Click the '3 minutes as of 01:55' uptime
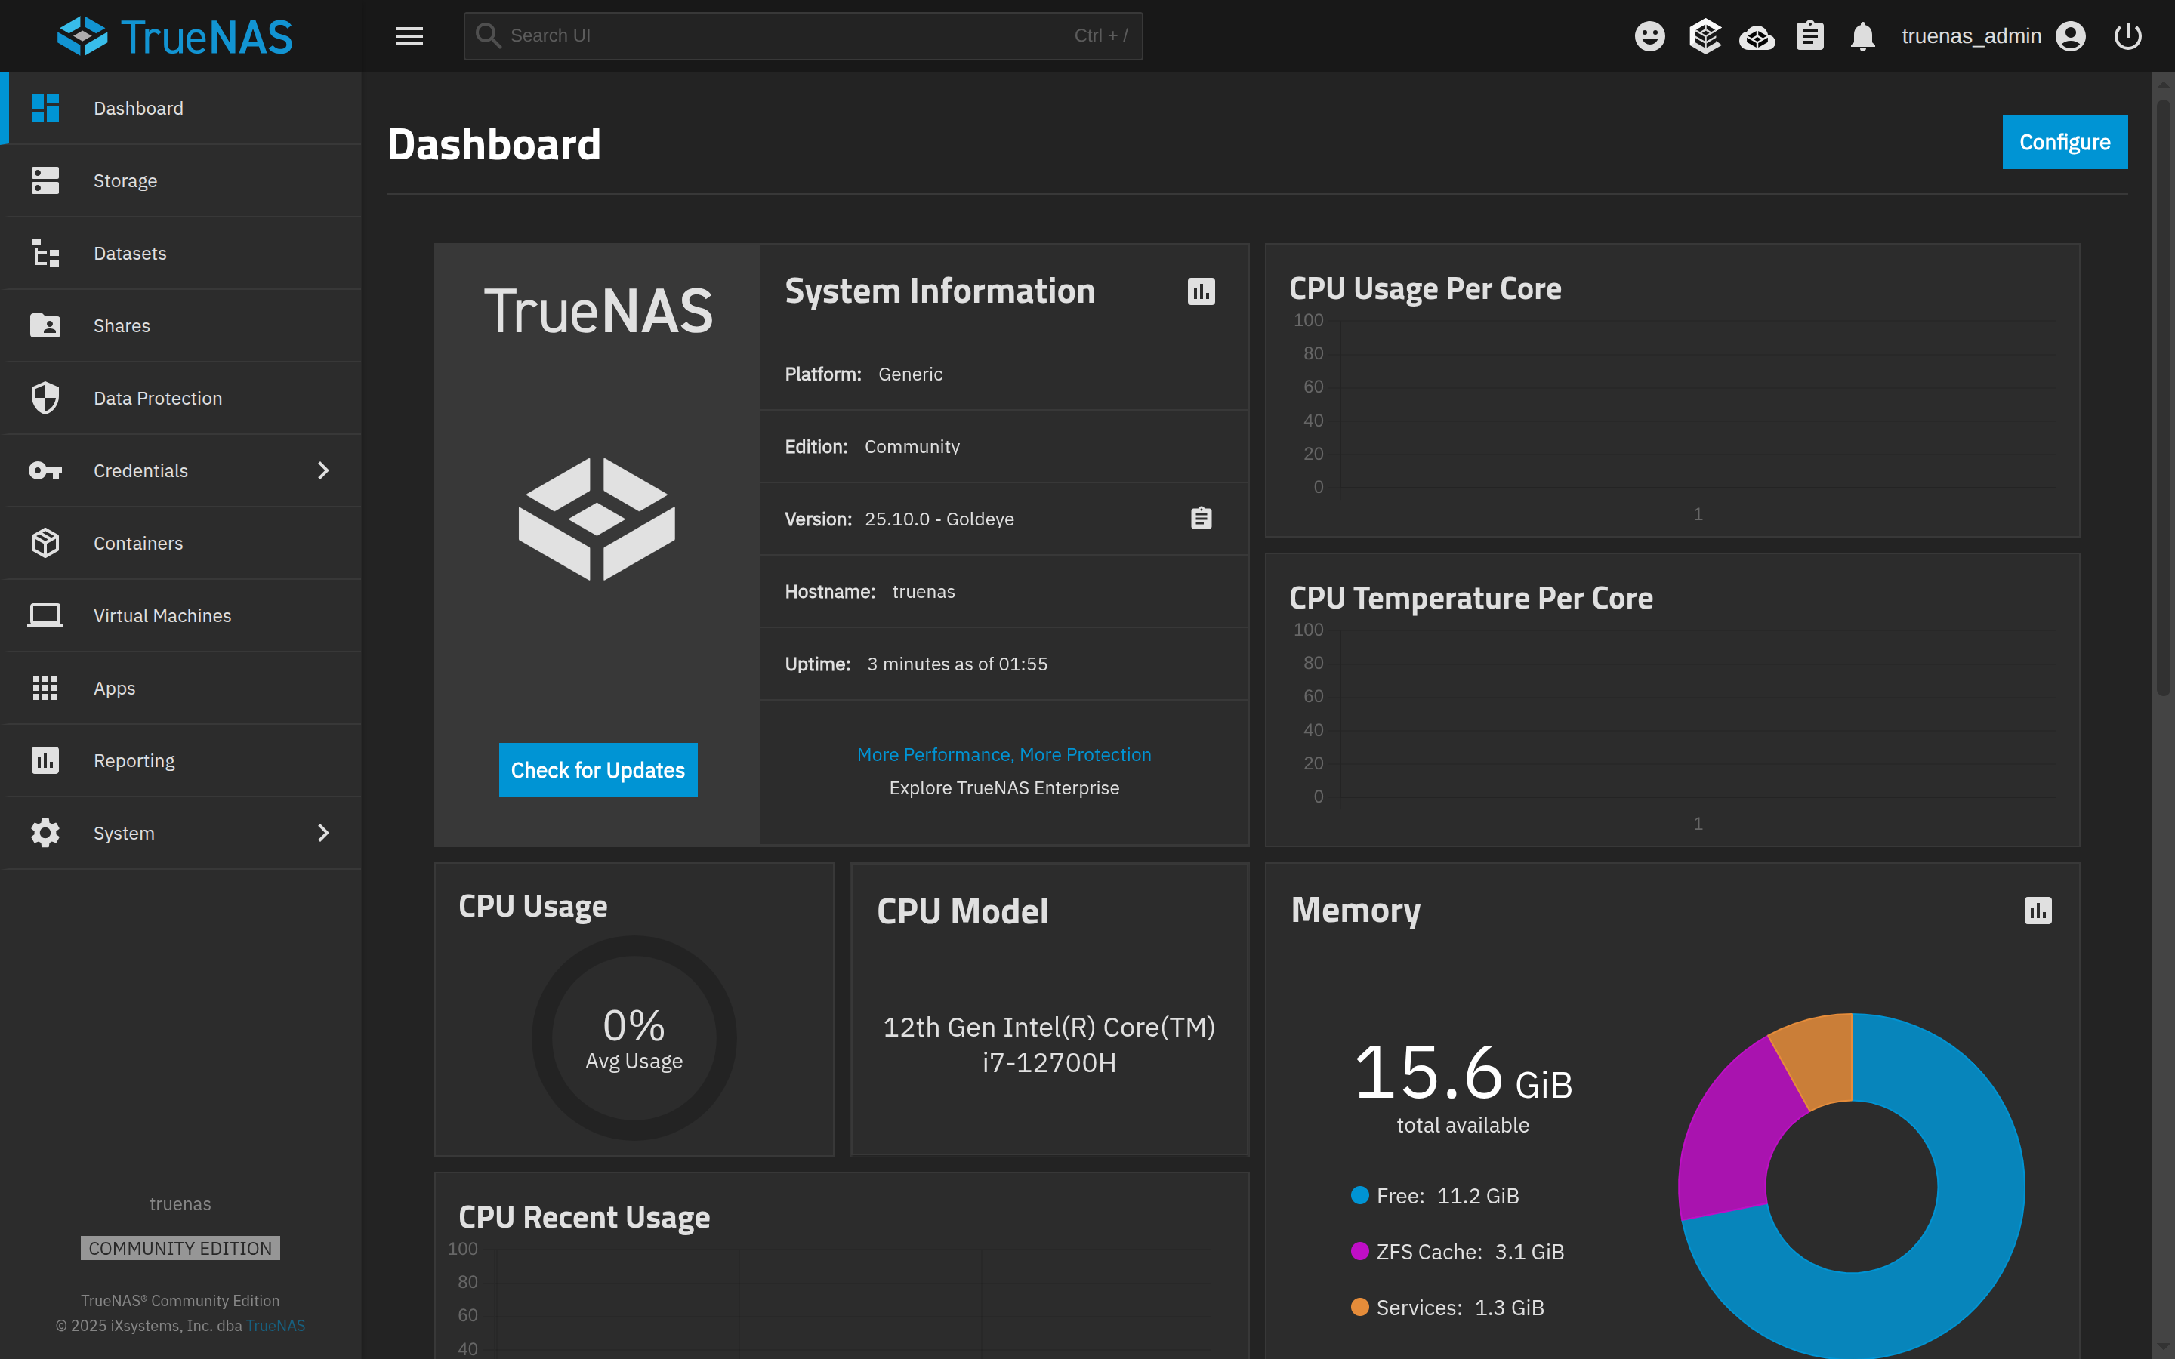This screenshot has width=2175, height=1359. [957, 664]
